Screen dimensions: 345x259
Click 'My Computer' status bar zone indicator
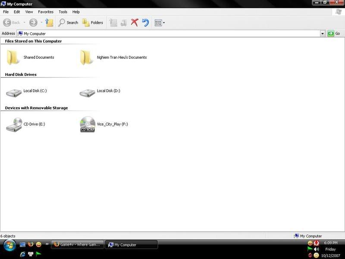coord(308,236)
